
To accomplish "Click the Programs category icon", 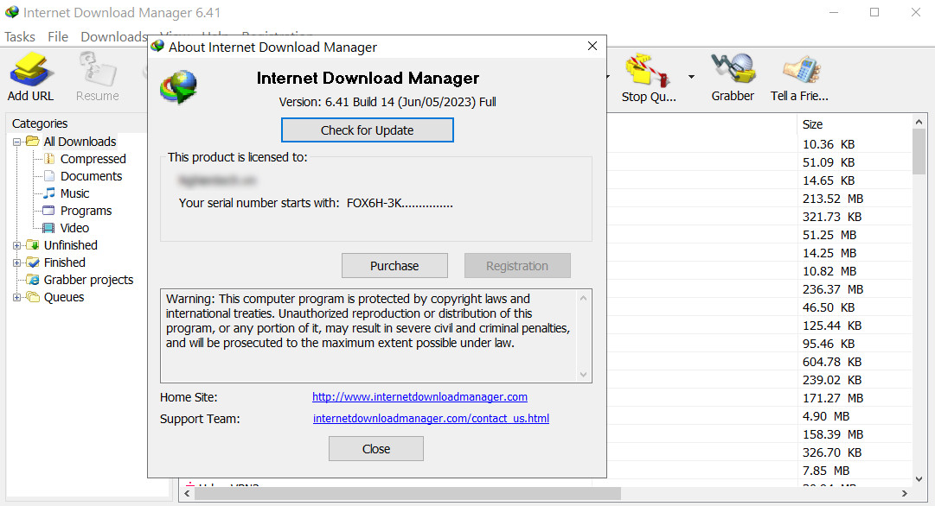I will 49,211.
